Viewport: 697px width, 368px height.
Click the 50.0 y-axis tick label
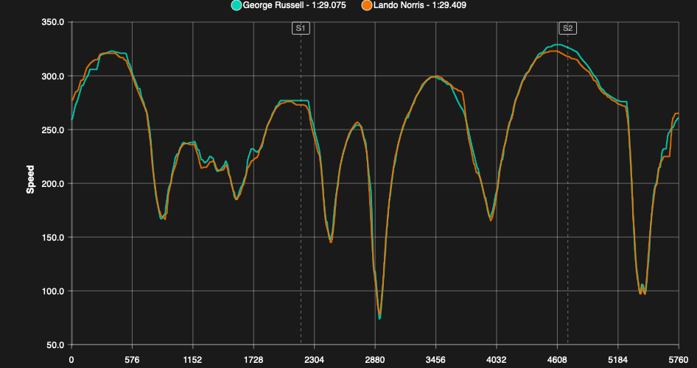pos(55,345)
